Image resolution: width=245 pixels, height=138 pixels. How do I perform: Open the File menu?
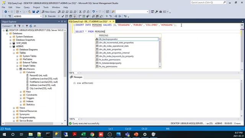tap(3, 7)
